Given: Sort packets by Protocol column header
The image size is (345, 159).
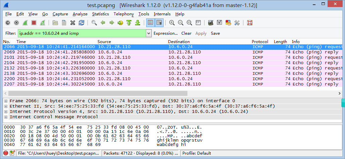Looking at the screenshot, I should point(262,42).
